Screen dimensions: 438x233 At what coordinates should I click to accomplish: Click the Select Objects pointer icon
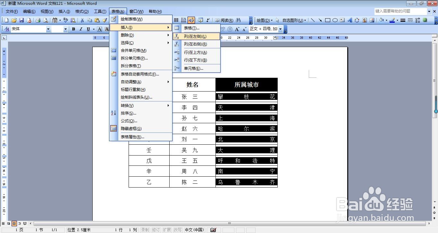(277, 20)
